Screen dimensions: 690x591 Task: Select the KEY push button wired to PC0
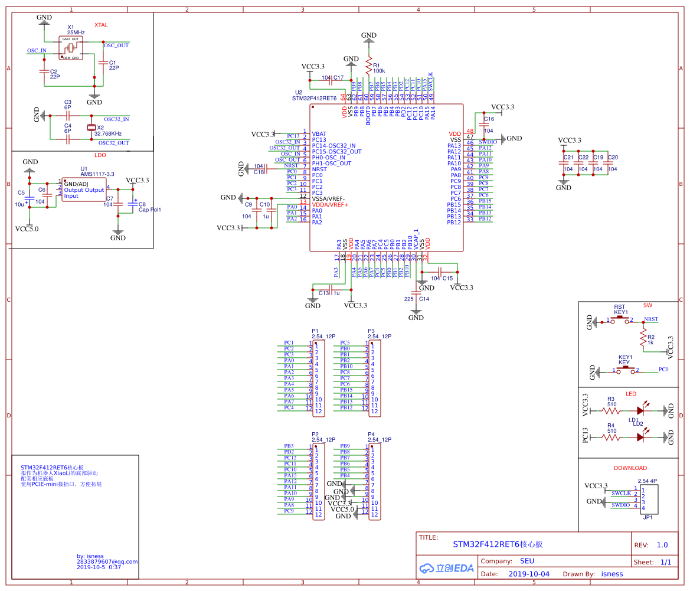point(626,370)
